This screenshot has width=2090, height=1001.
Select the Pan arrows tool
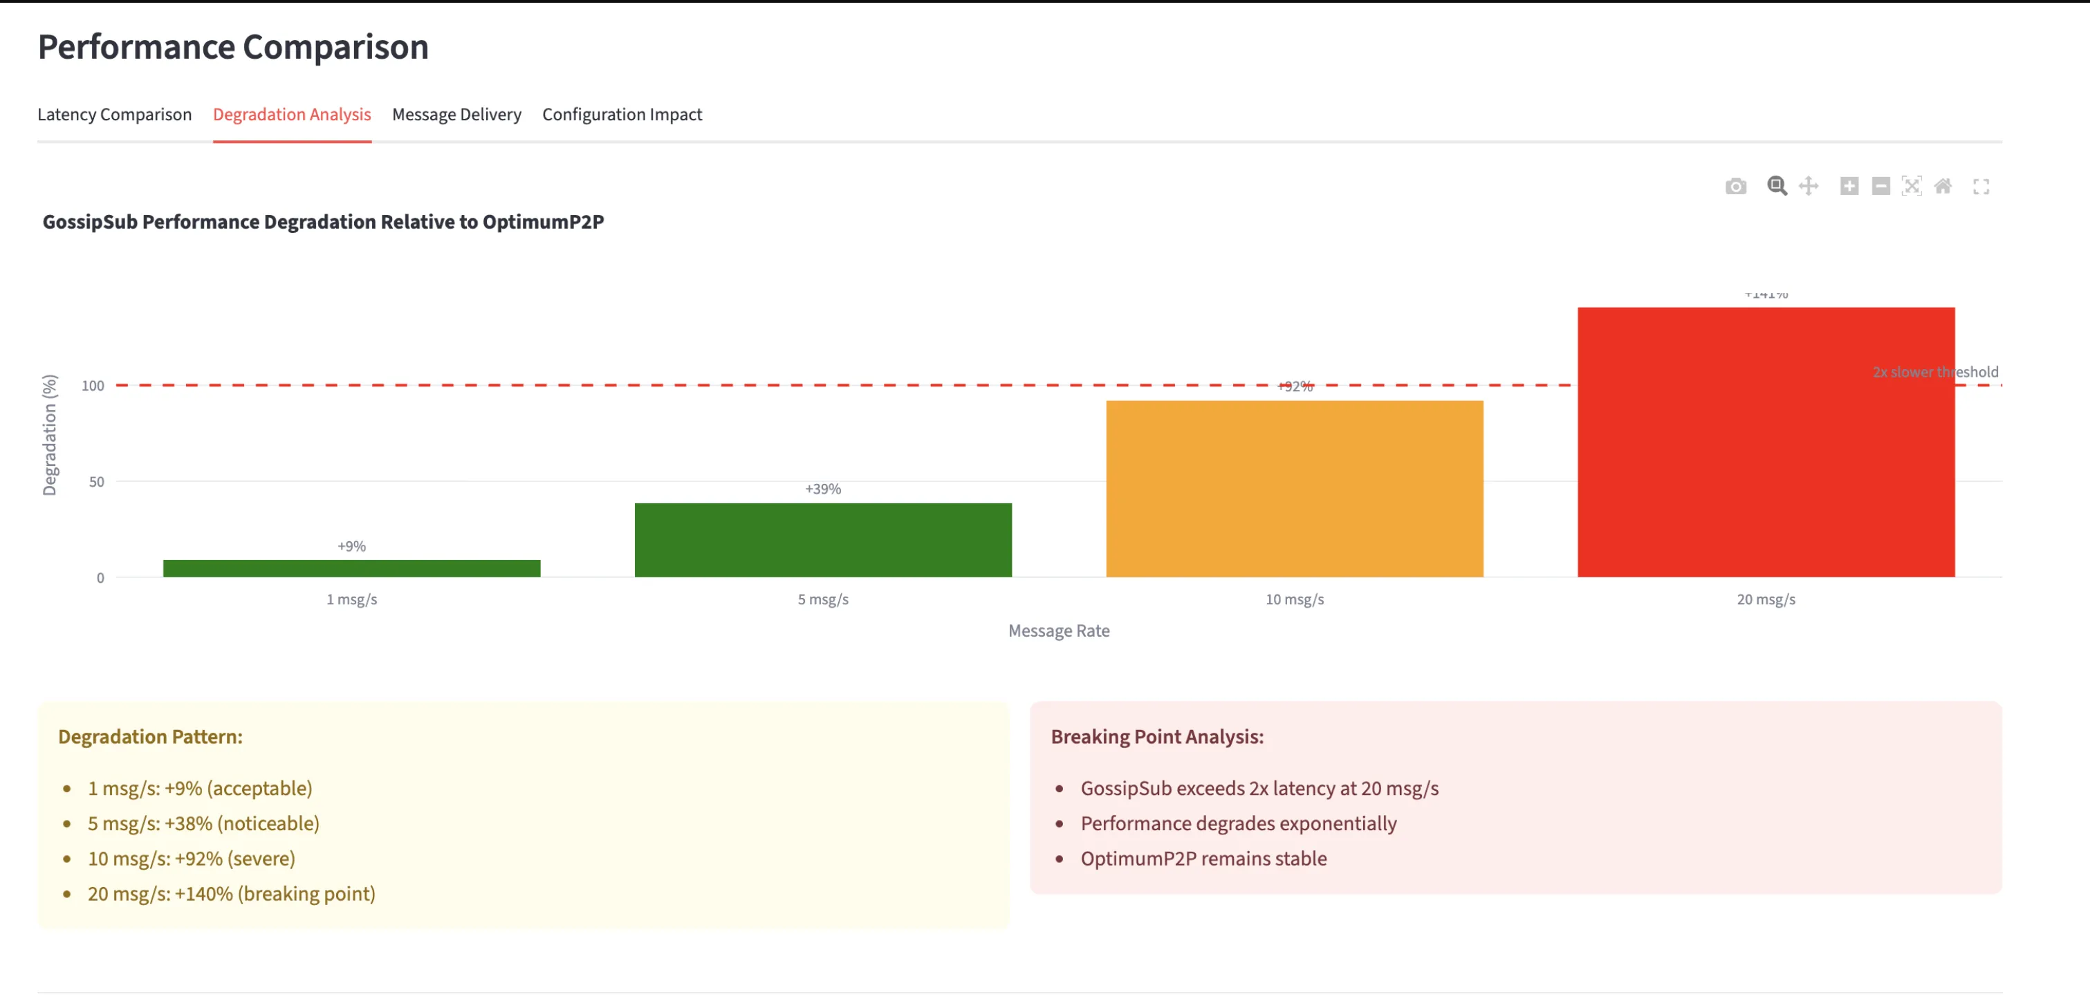click(x=1809, y=186)
